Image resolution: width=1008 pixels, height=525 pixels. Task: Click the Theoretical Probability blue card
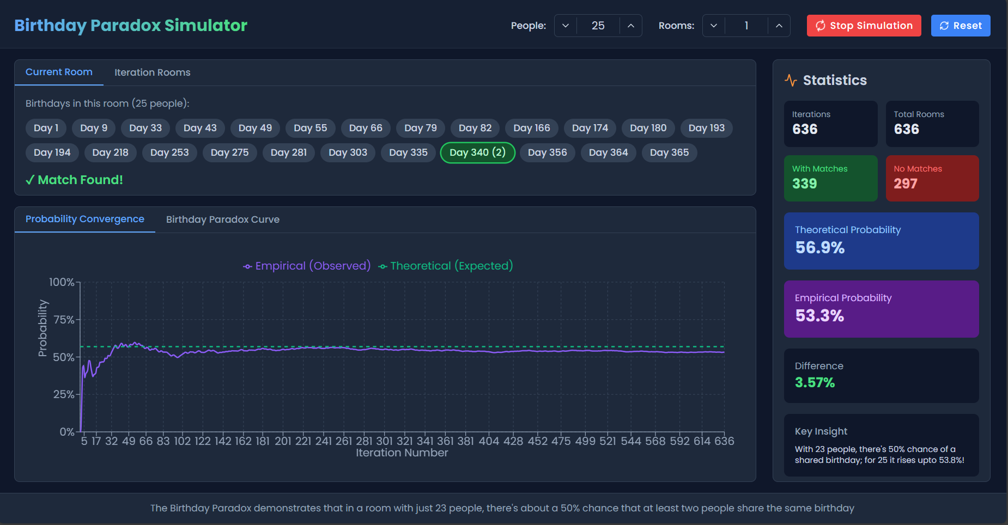click(881, 241)
